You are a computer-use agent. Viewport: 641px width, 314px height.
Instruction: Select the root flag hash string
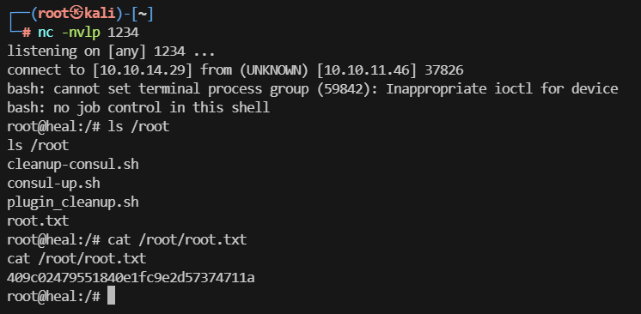(x=131, y=278)
